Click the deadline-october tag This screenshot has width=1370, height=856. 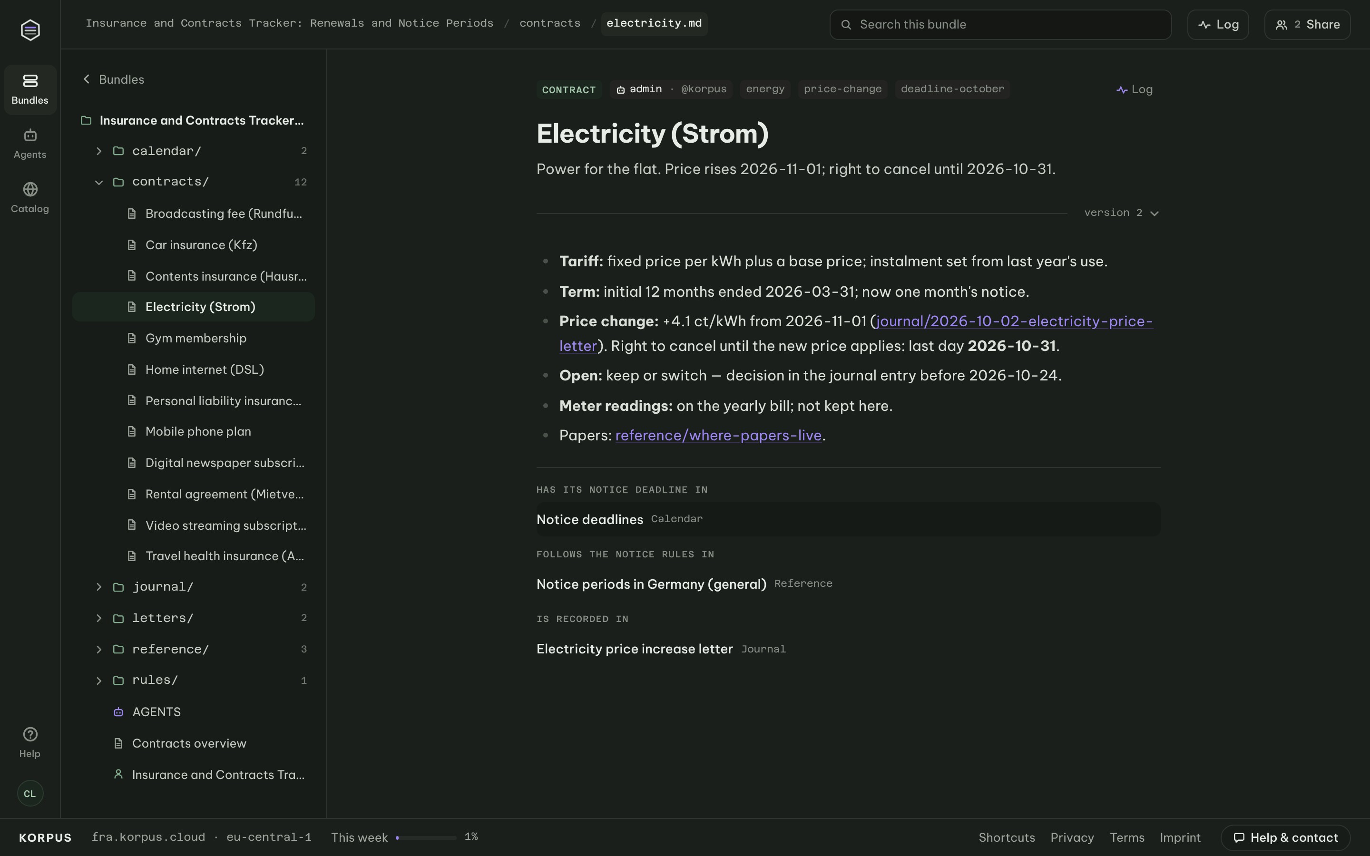[952, 89]
